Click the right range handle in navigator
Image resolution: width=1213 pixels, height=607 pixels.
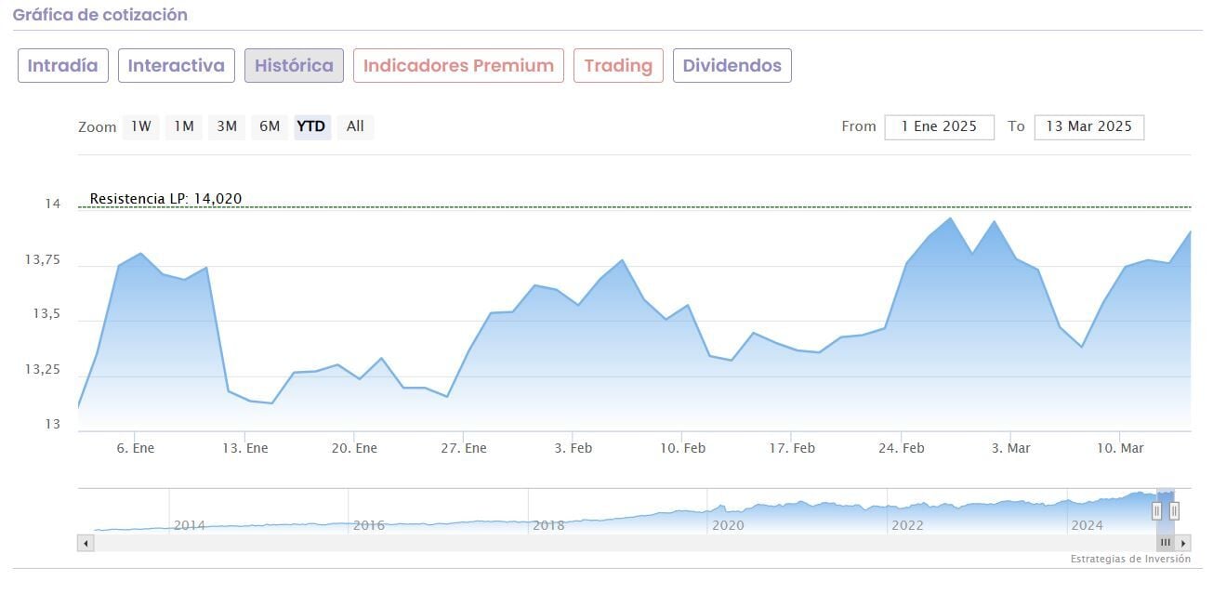click(x=1174, y=510)
